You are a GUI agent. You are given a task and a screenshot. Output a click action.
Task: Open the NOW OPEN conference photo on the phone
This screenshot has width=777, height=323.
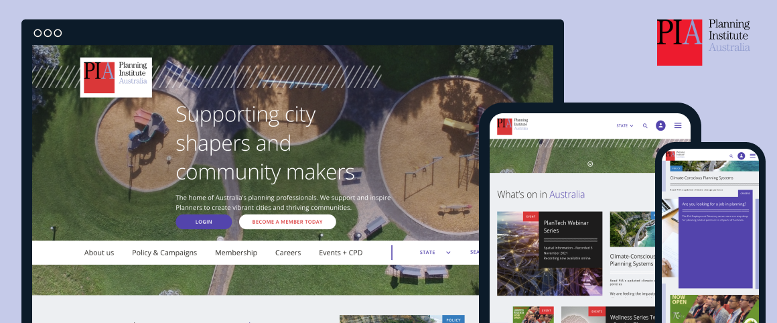[x=714, y=309]
